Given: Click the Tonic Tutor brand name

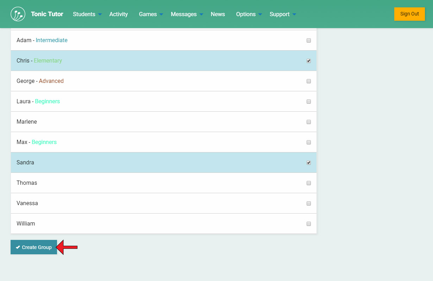Looking at the screenshot, I should (x=47, y=14).
